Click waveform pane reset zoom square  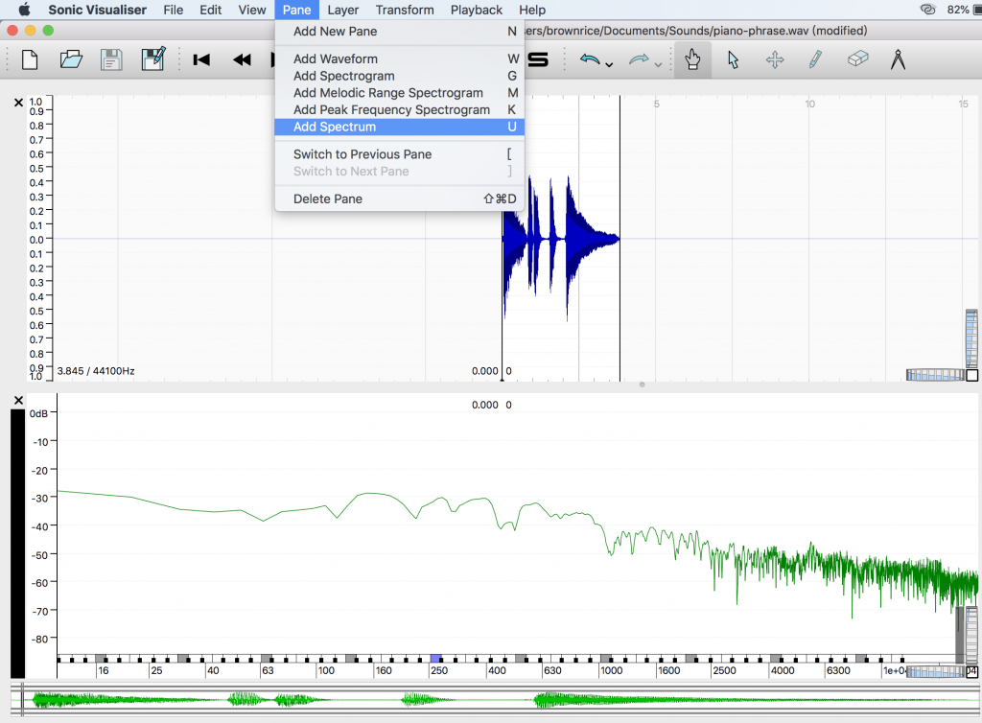coord(972,375)
